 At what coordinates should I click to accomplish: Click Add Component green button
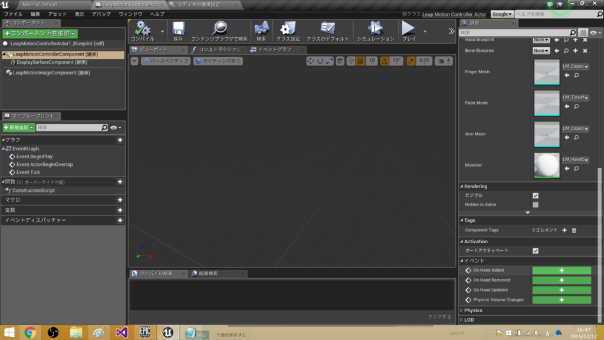(x=40, y=34)
